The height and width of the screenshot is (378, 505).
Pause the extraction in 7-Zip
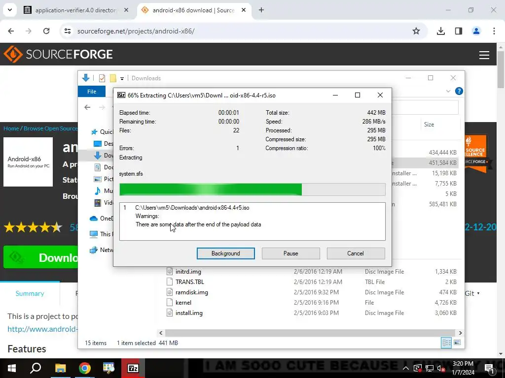(290, 253)
